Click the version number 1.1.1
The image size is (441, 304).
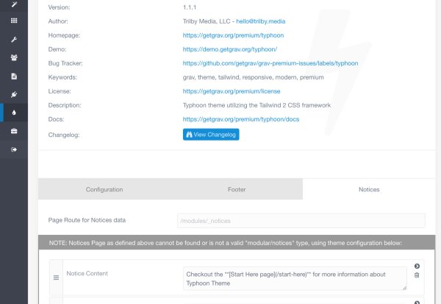click(x=190, y=7)
